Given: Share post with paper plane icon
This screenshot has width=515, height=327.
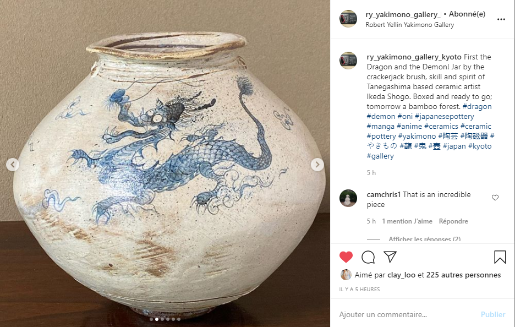Looking at the screenshot, I should (390, 257).
